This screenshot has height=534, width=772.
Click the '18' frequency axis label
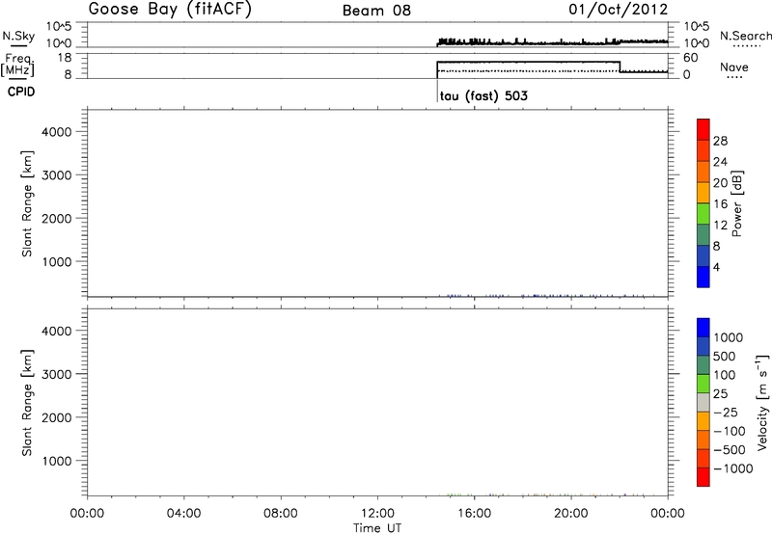[65, 58]
